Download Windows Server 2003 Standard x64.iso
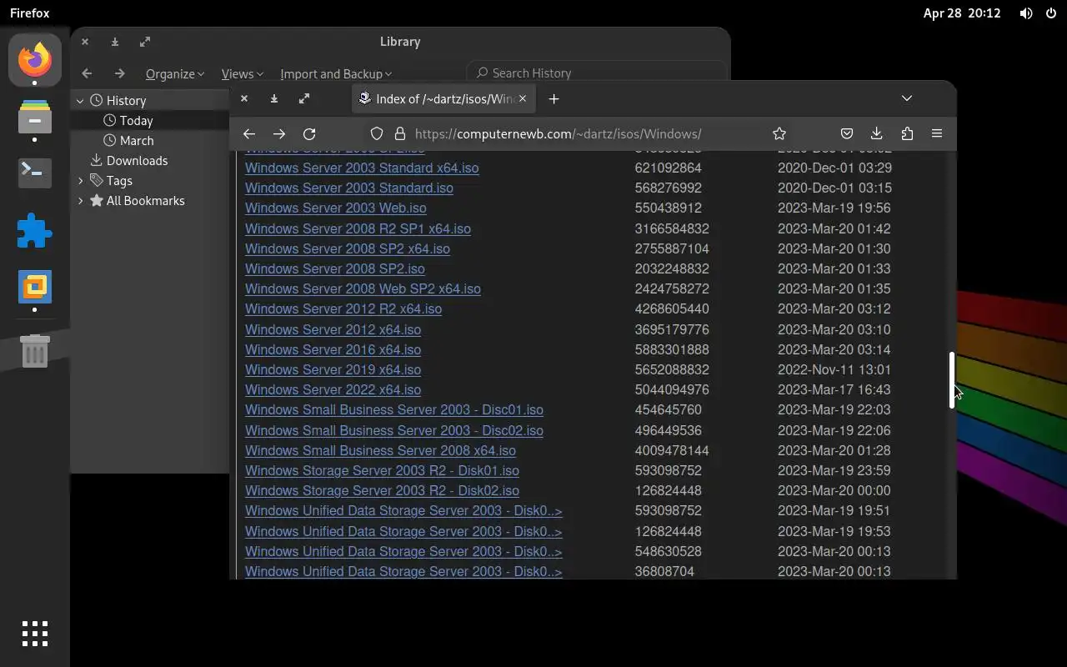This screenshot has width=1067, height=667. (x=362, y=168)
